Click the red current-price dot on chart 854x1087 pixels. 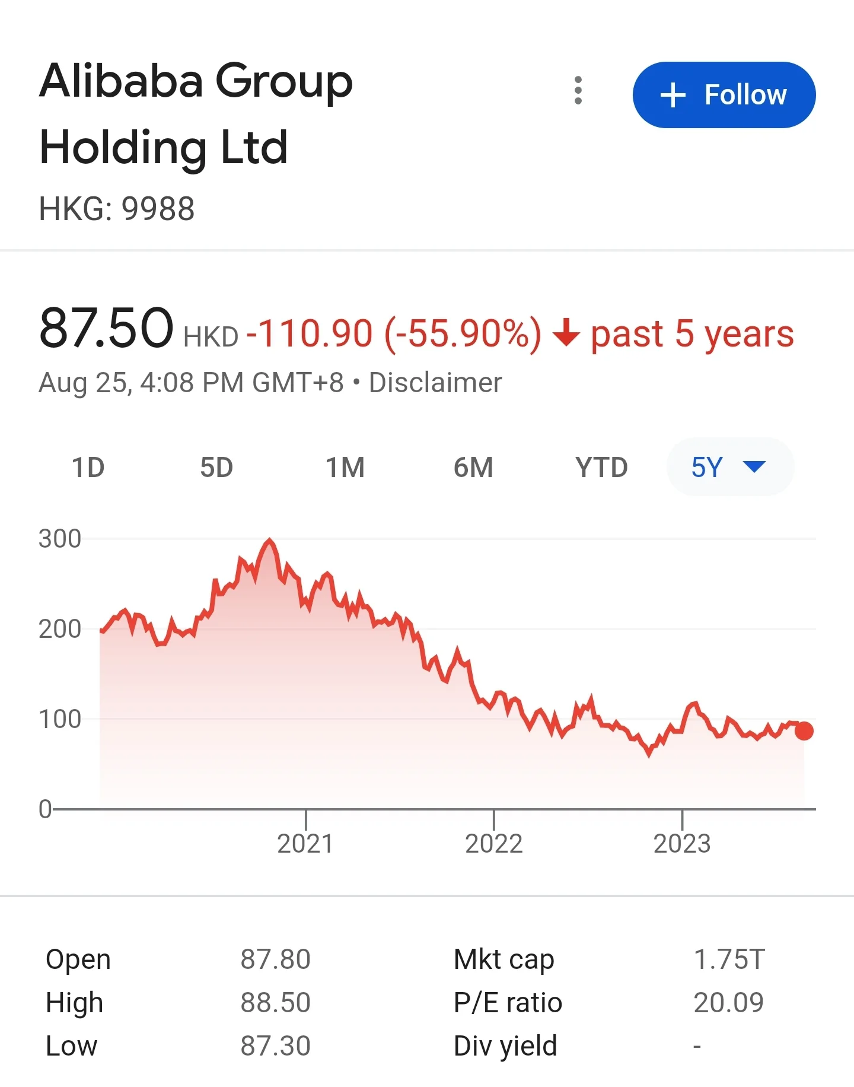804,731
